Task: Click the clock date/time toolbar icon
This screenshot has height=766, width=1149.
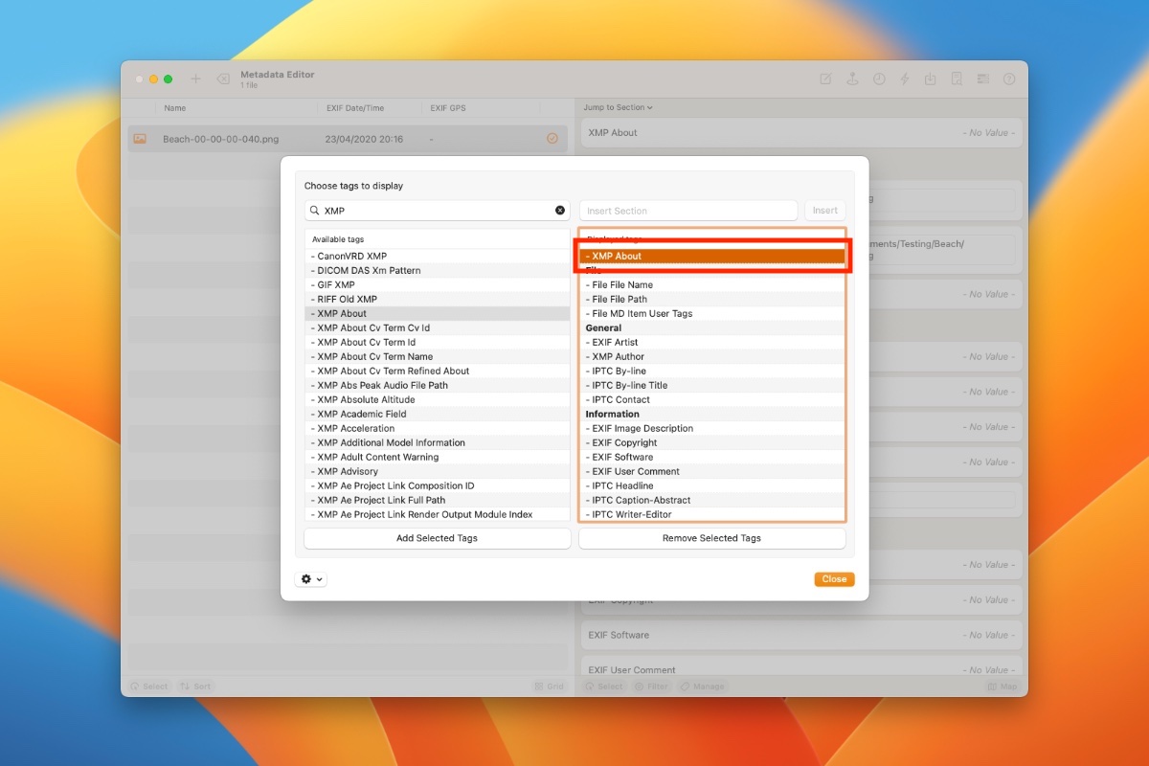Action: point(879,79)
